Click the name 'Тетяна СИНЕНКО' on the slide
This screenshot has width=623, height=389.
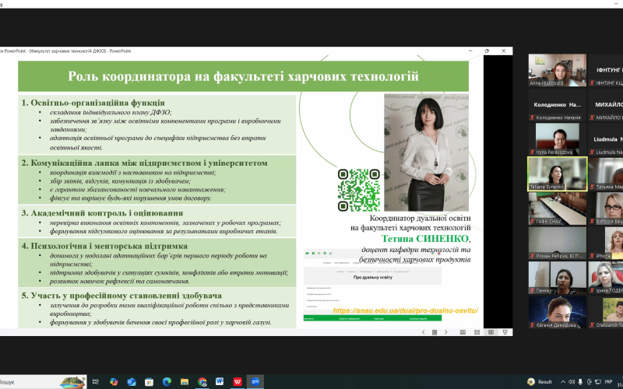[425, 239]
